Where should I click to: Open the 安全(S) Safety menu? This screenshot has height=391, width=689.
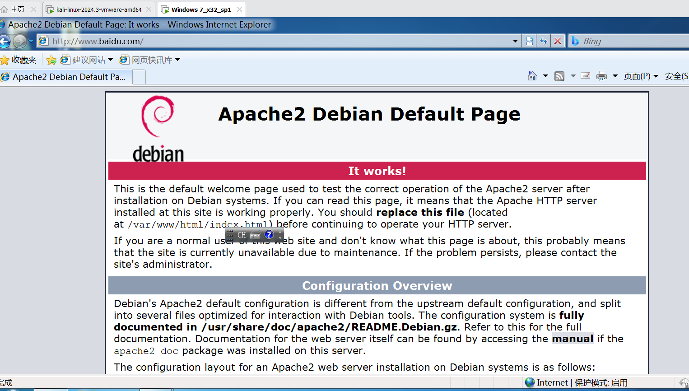pyautogui.click(x=676, y=76)
